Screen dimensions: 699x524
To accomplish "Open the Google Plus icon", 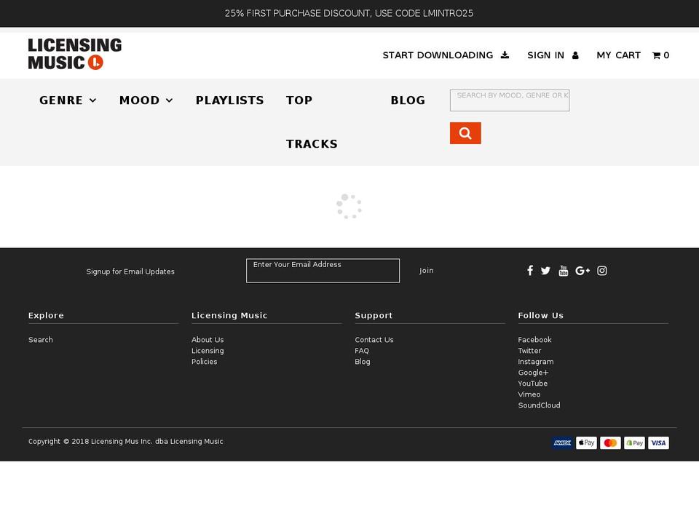I will tap(582, 271).
